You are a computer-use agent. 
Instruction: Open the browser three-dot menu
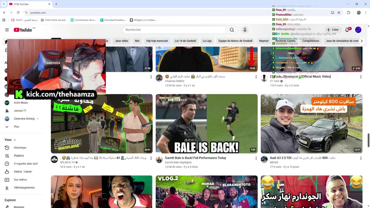click(366, 13)
